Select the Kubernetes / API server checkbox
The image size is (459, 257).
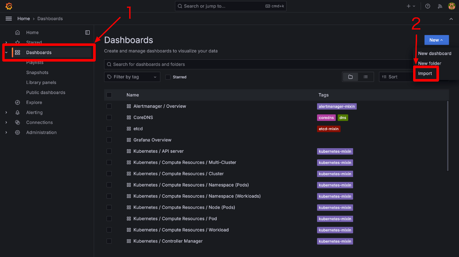tap(109, 151)
